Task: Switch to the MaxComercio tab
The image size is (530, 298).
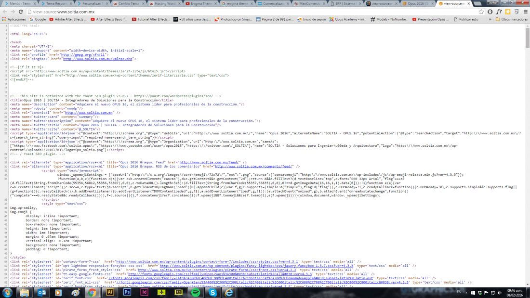Action: coord(309,3)
